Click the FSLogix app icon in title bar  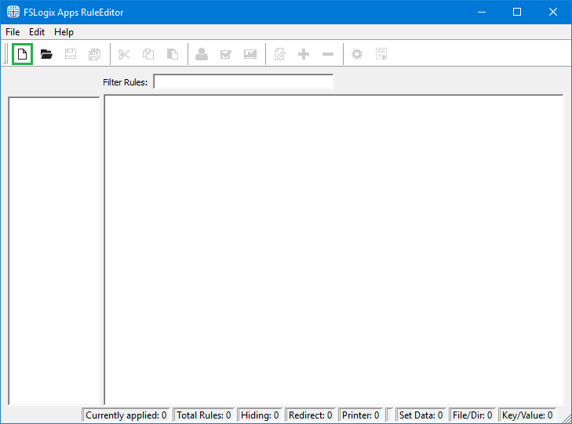click(13, 12)
